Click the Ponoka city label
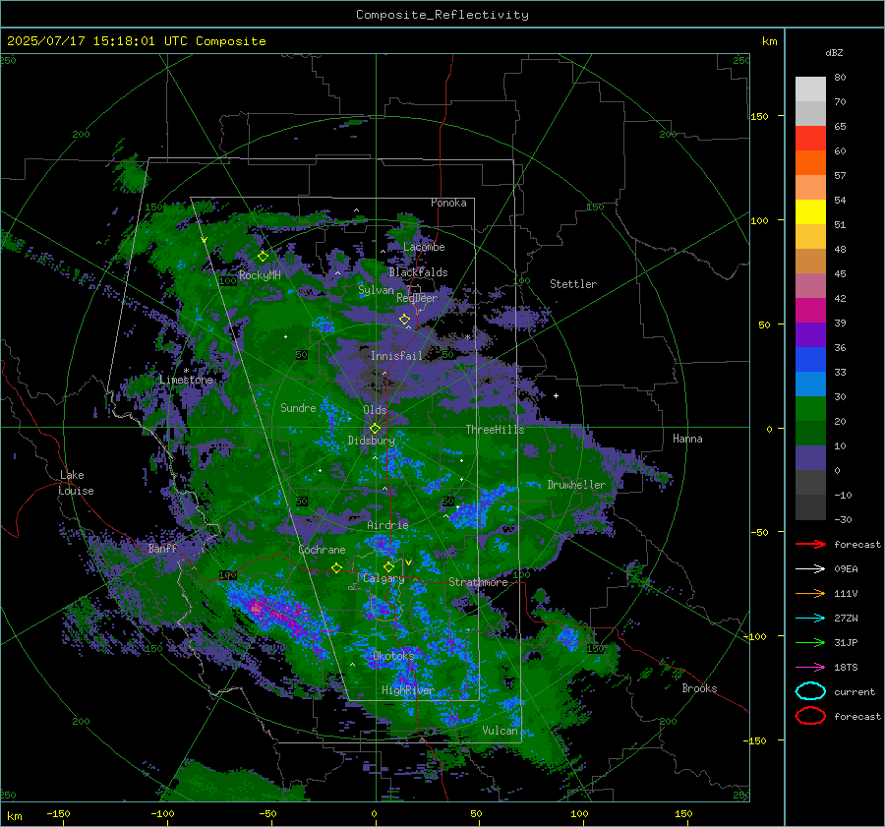The width and height of the screenshot is (885, 827). pyautogui.click(x=448, y=203)
